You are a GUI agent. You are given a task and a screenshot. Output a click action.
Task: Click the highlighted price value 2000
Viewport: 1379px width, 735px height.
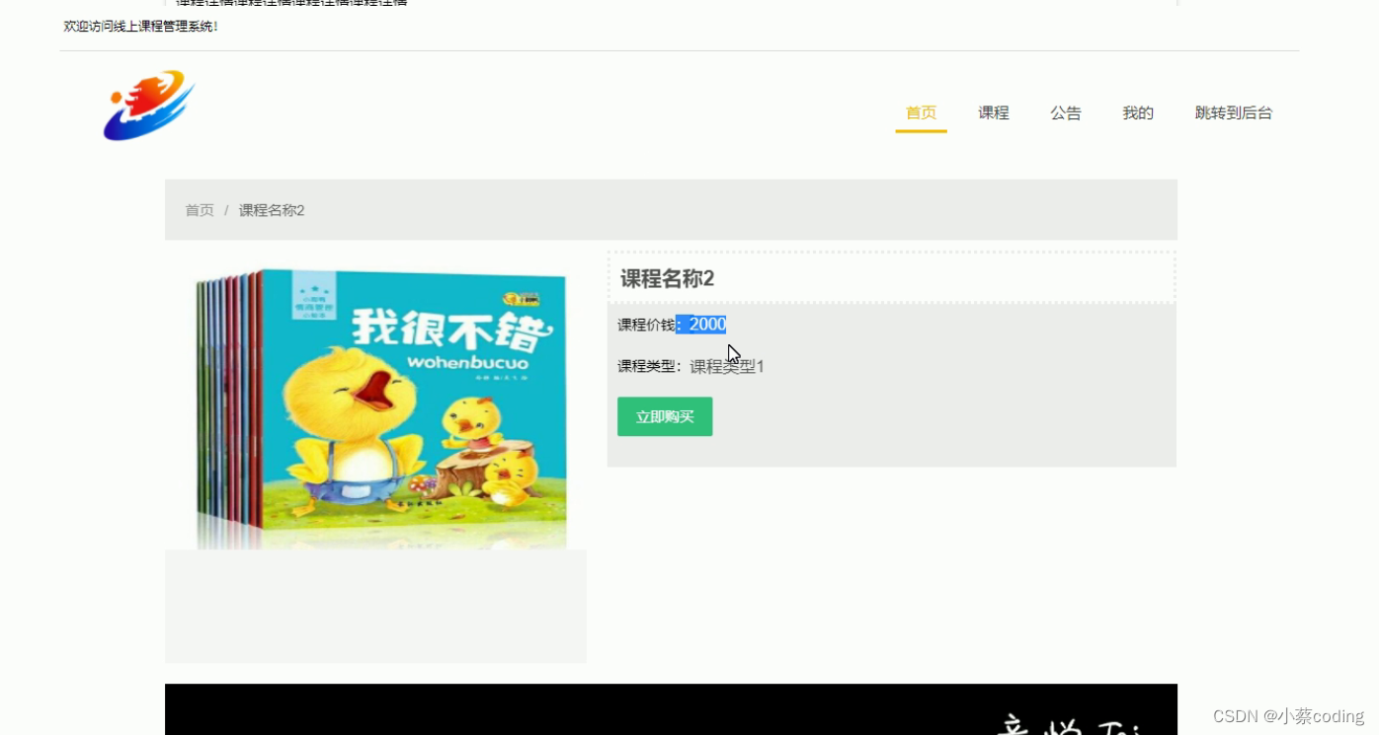[x=707, y=324]
